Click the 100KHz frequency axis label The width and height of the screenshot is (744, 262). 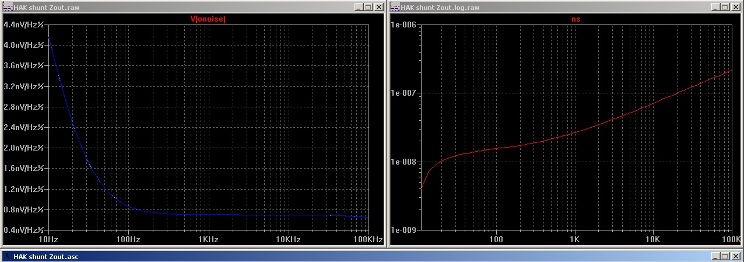click(369, 240)
